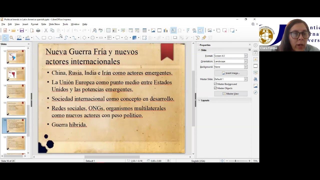Open the symbol shapes smiley dropdown
Image resolution: width=320 pixels, height=180 pixels.
[x=97, y=38]
